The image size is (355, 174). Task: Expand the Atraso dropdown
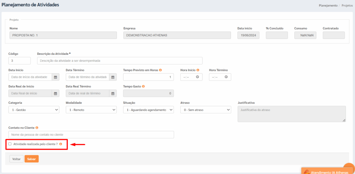tap(206, 110)
